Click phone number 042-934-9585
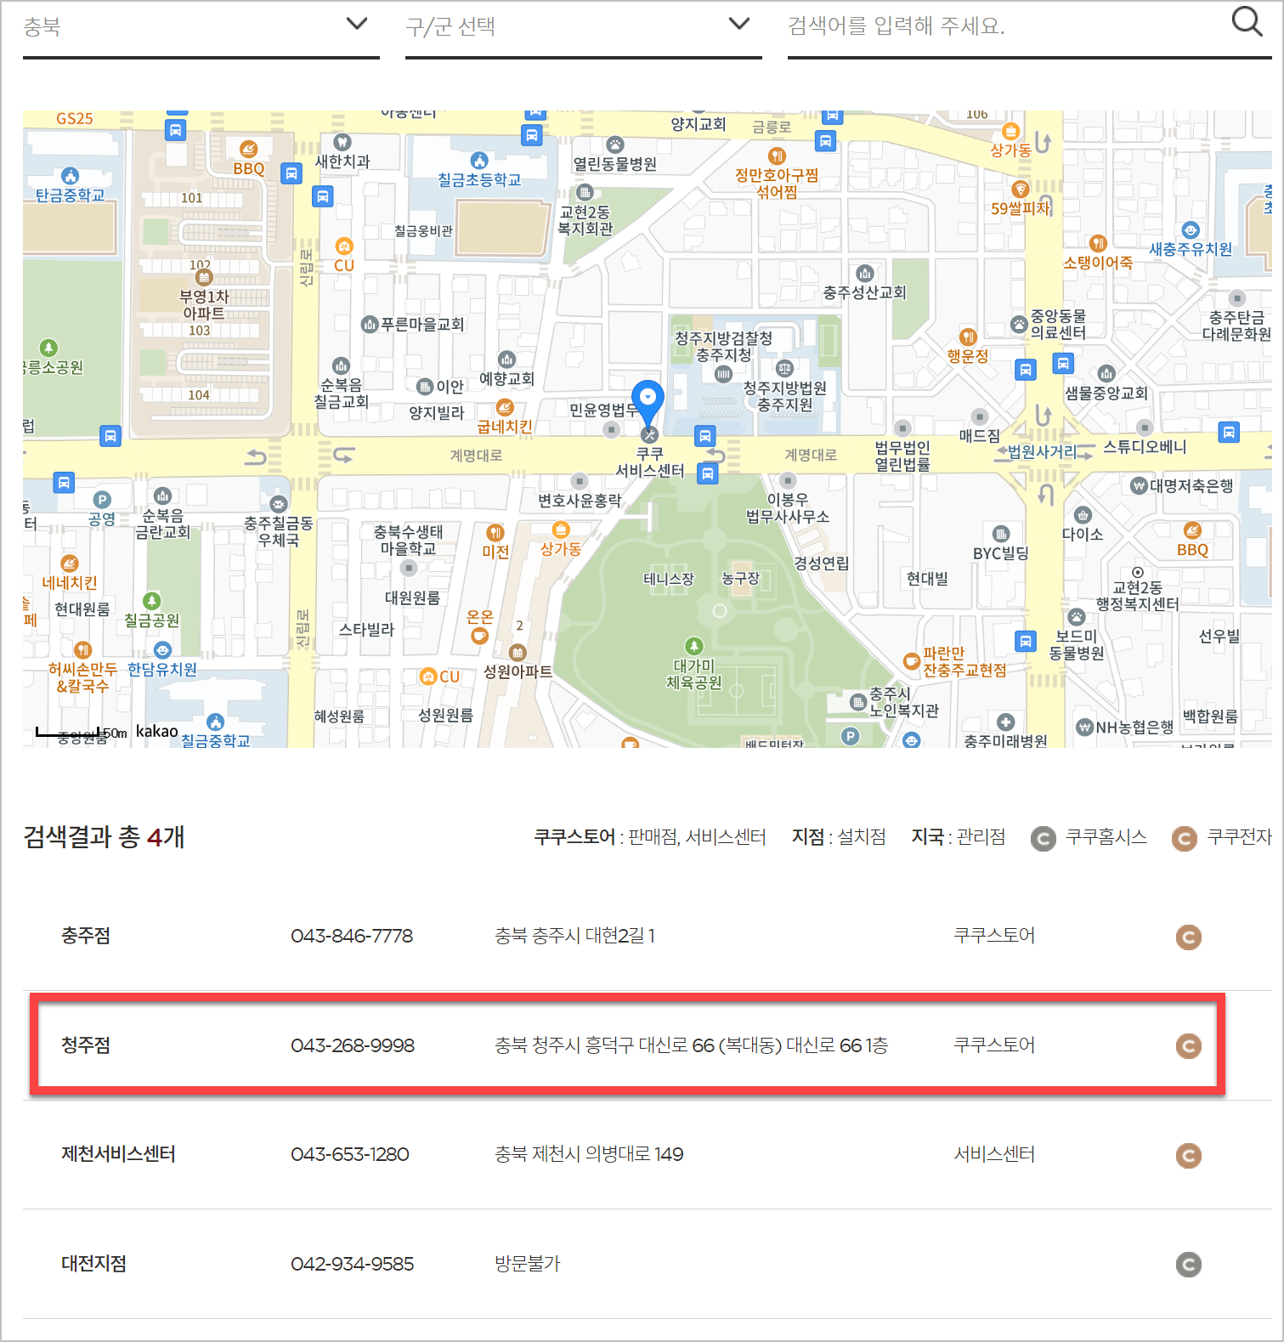 tap(352, 1264)
